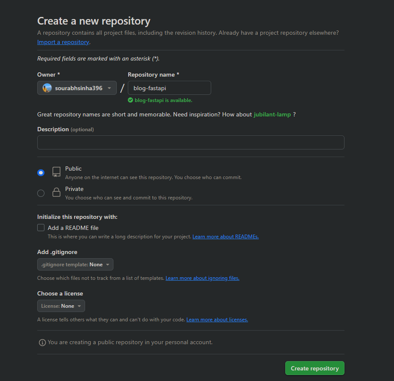Click the green availability checkmark icon

click(x=130, y=100)
